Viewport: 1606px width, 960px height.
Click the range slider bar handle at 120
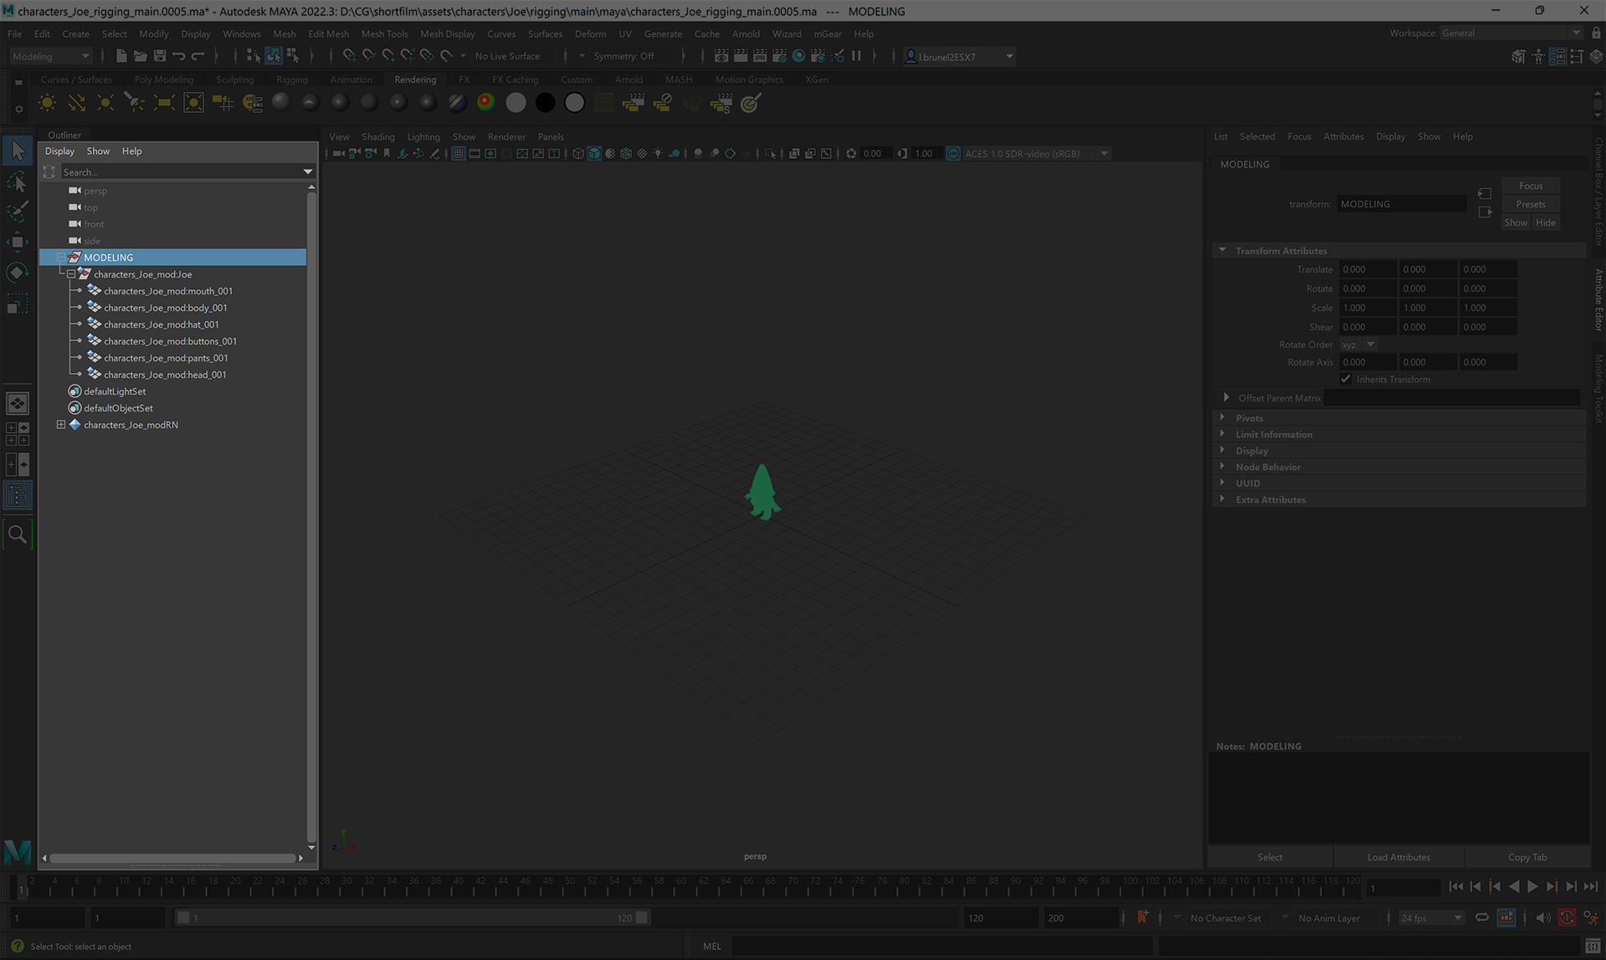(641, 917)
